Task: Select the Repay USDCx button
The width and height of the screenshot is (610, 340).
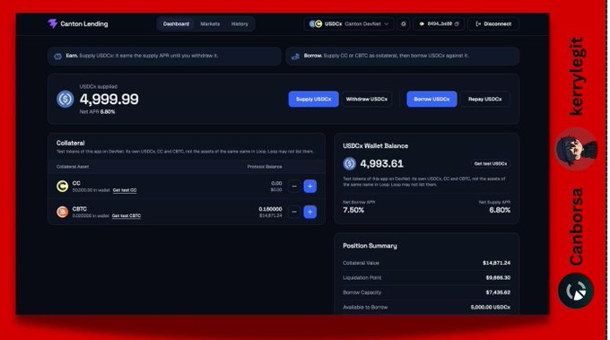Action: [484, 100]
